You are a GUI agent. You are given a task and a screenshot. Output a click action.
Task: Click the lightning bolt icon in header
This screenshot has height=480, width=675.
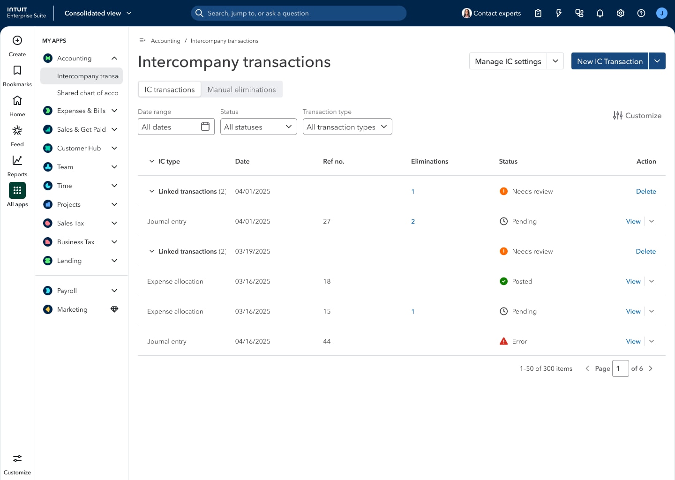click(559, 13)
